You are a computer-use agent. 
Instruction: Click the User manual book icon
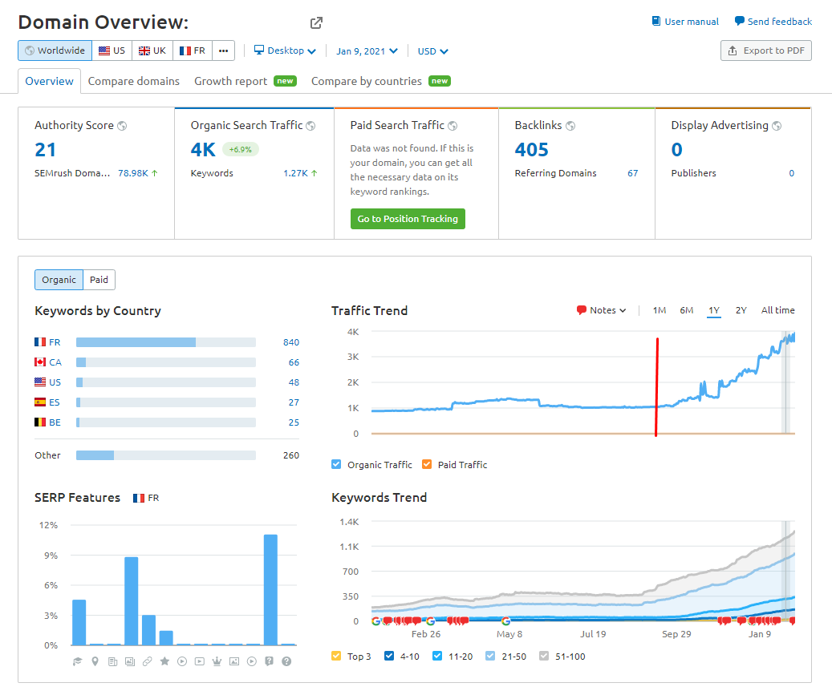tap(656, 22)
